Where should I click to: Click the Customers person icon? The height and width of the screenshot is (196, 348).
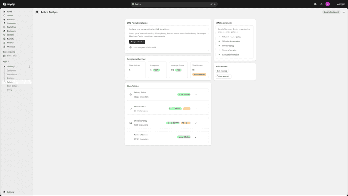pyautogui.click(x=5, y=23)
